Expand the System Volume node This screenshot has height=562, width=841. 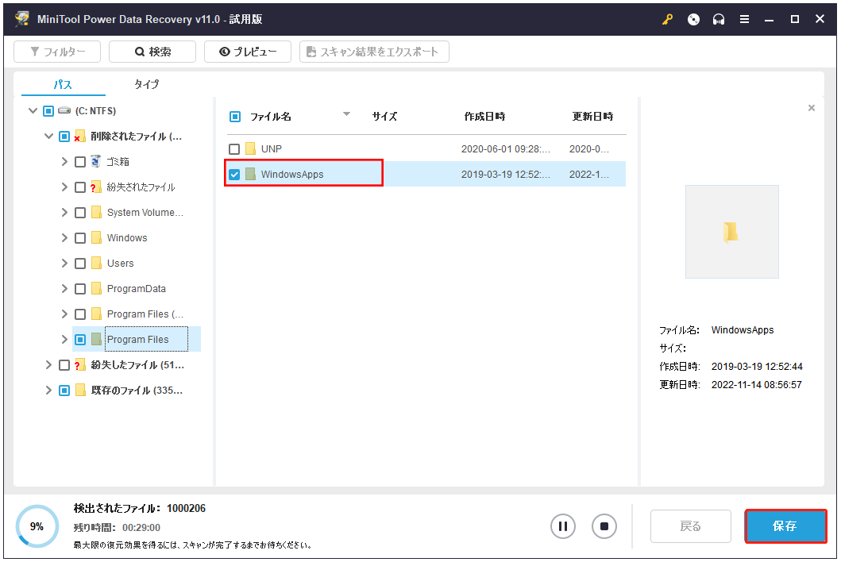[x=64, y=213]
